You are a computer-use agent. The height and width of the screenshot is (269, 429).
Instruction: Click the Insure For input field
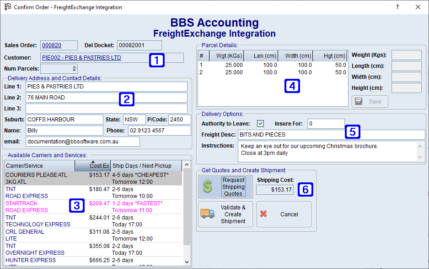(326, 124)
